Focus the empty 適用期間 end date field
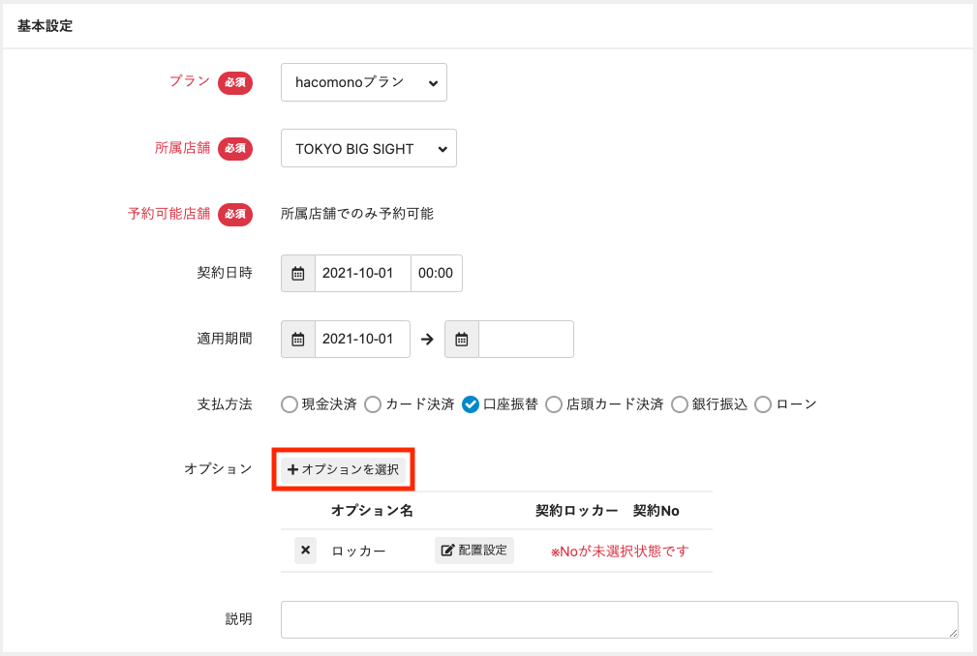The width and height of the screenshot is (977, 656). pyautogui.click(x=526, y=339)
